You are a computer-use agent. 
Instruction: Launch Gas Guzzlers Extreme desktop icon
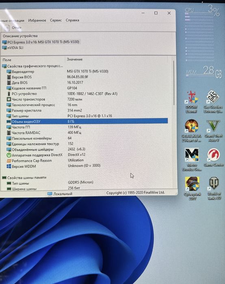point(213,102)
